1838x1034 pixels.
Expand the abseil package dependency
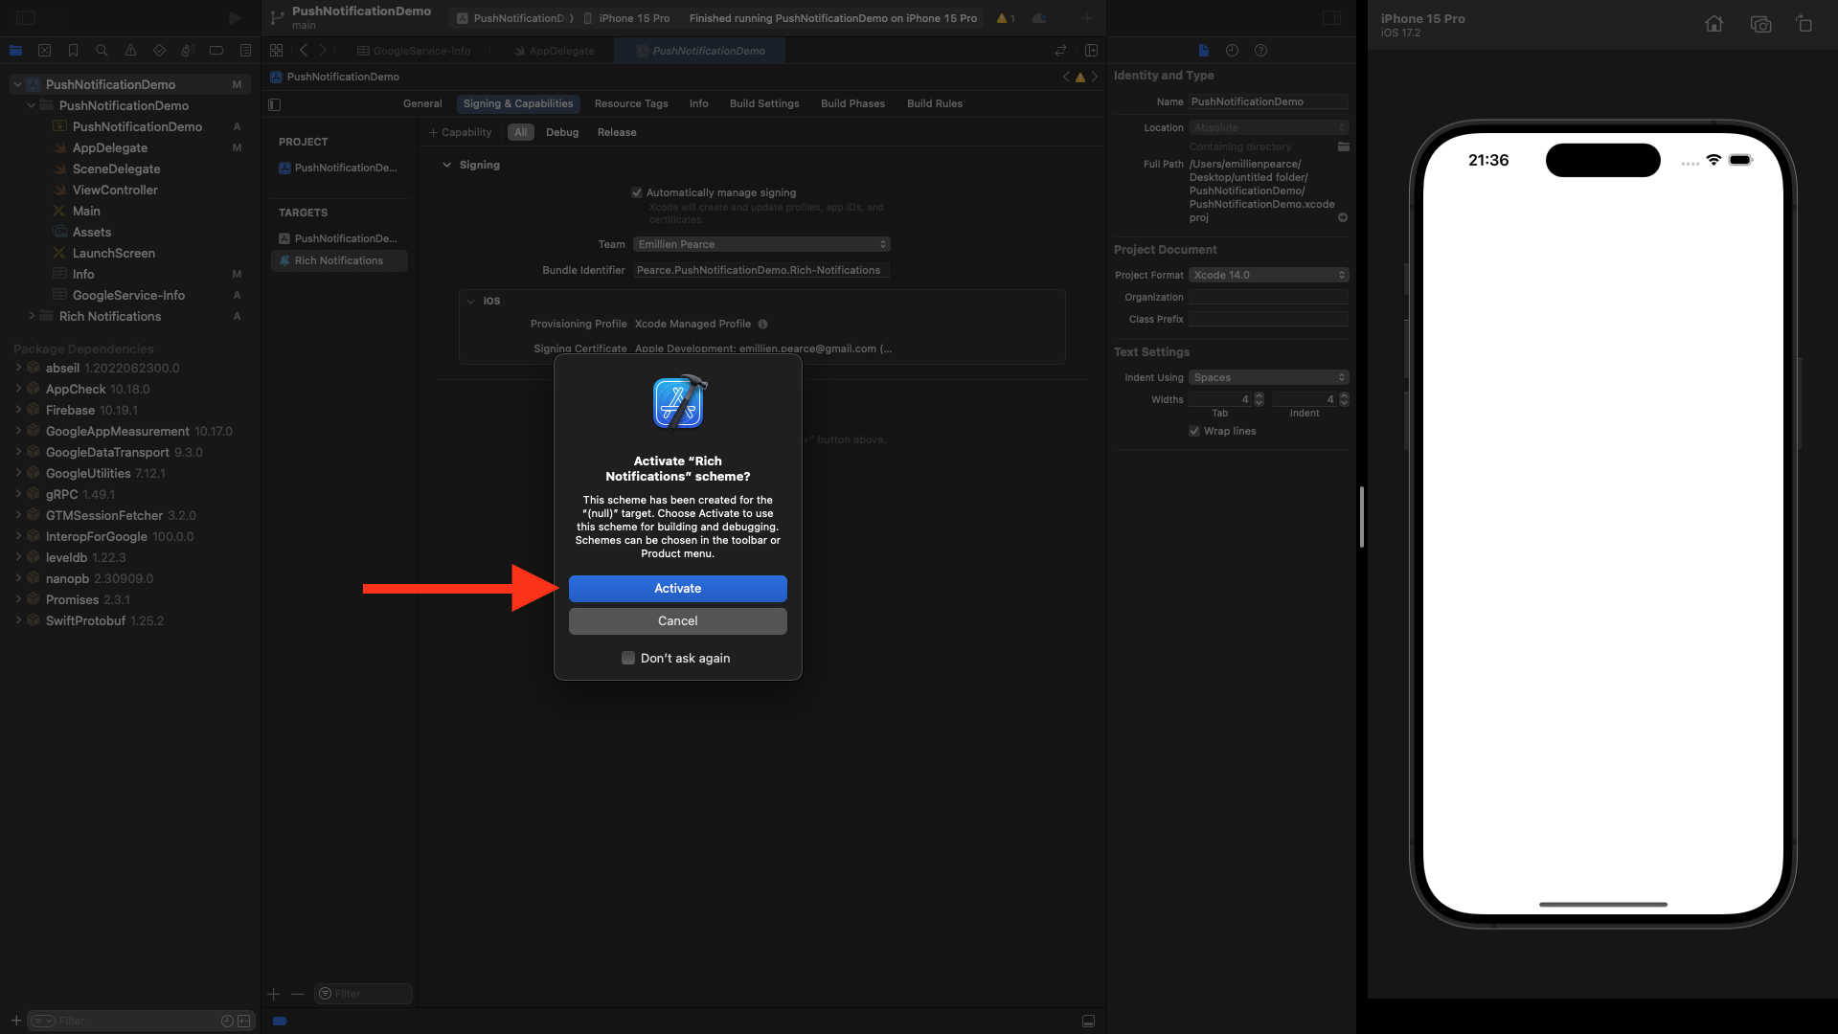pos(18,368)
